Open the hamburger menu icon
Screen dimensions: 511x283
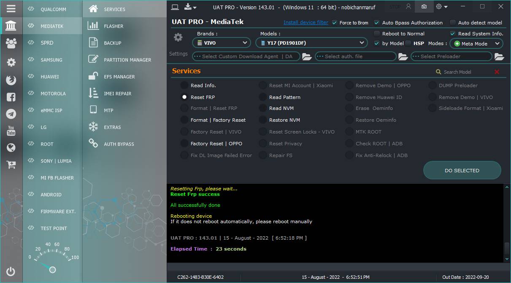11,8
